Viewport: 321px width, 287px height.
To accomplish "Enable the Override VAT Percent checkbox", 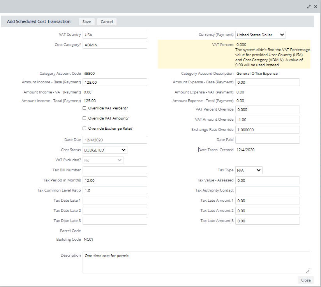I will 84,108.
